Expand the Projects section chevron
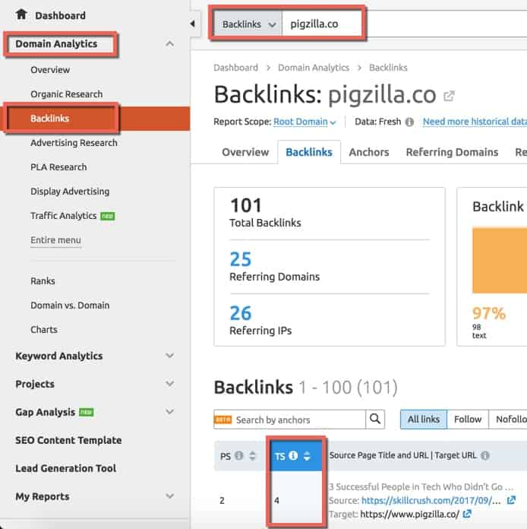Image resolution: width=527 pixels, height=529 pixels. (x=170, y=384)
